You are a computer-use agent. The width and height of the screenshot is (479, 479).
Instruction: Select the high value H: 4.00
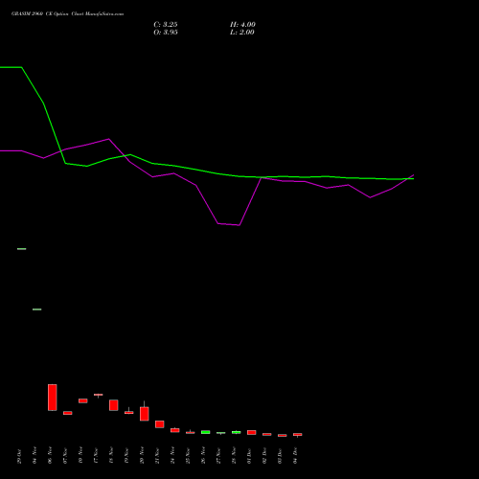coord(242,25)
